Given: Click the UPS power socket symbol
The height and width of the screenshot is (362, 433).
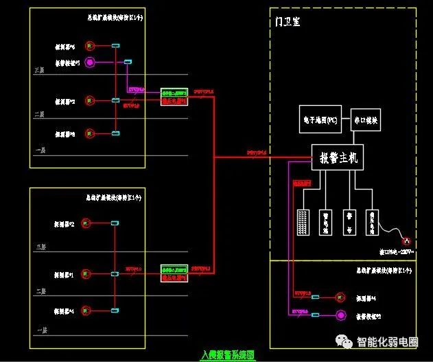Looking at the screenshot, I should pos(406,241).
